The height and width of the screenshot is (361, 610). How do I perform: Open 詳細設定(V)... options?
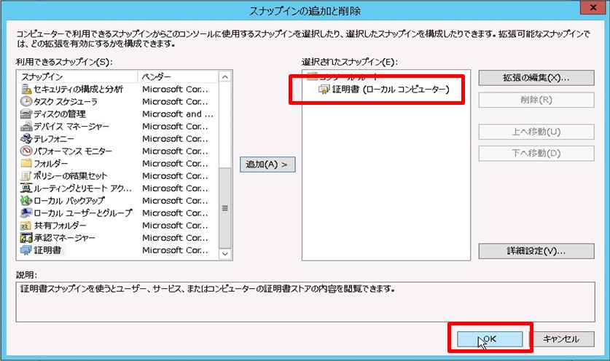525,251
